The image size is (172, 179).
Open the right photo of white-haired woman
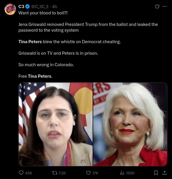pos(130,124)
